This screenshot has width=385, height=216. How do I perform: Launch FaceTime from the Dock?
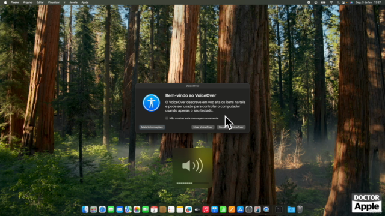tap(146, 209)
